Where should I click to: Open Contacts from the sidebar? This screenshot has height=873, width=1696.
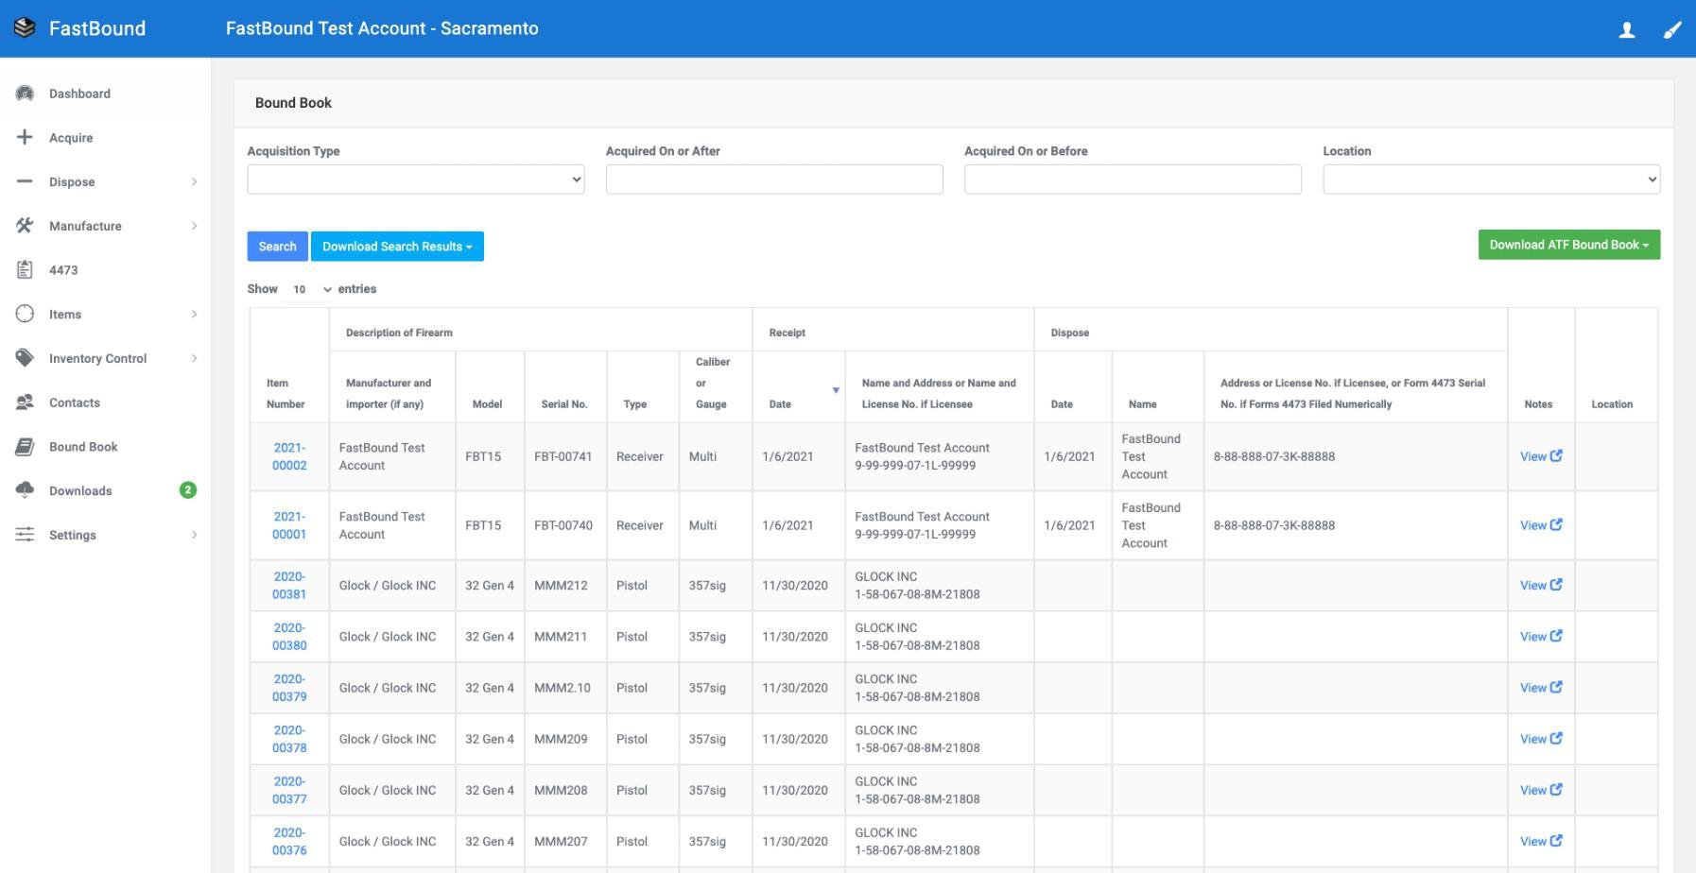click(x=75, y=402)
